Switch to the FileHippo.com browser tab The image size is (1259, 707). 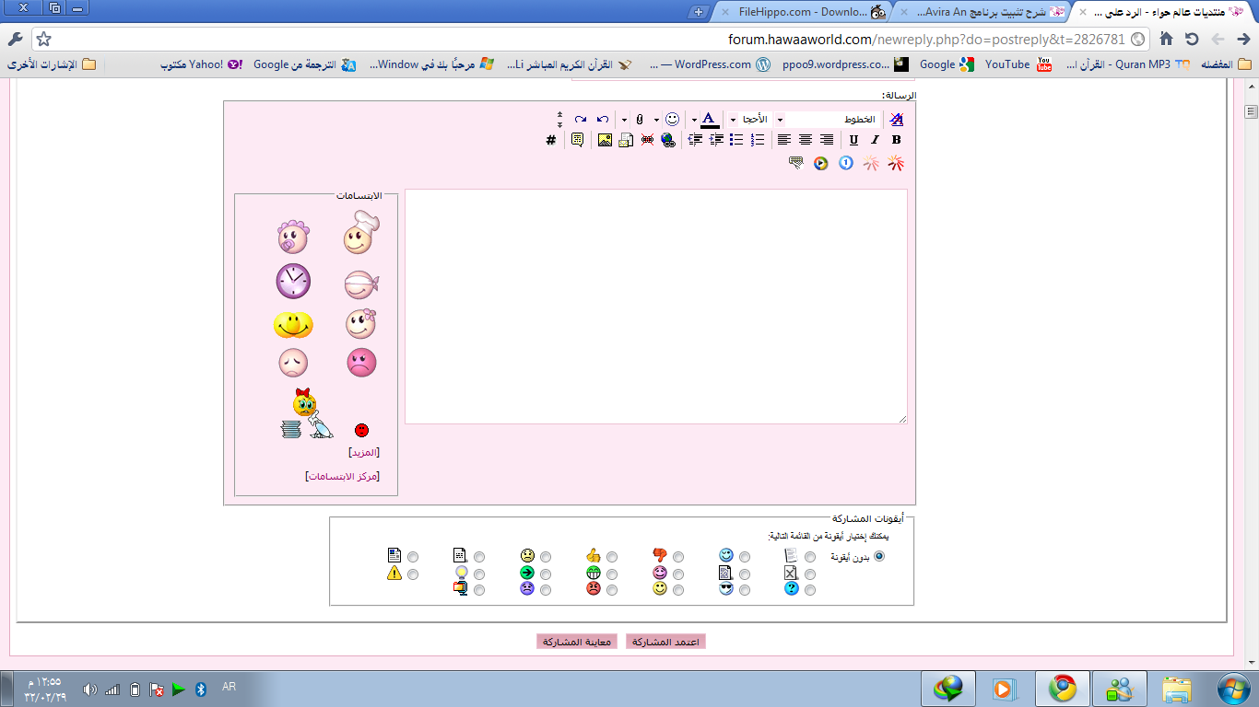(800, 12)
